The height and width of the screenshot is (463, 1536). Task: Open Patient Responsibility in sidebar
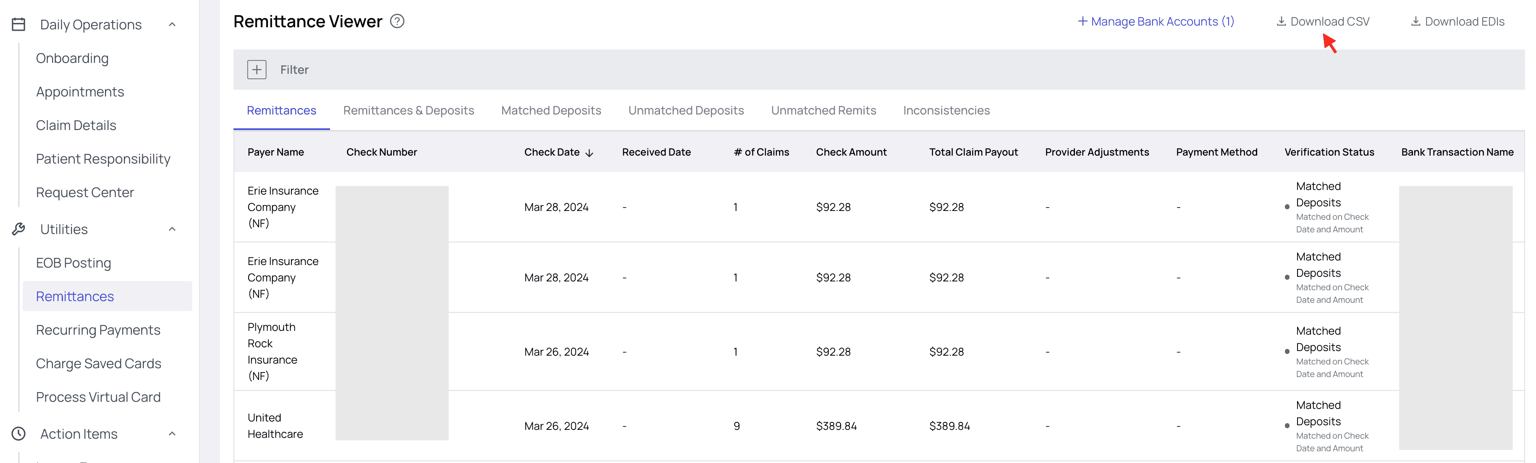coord(103,159)
